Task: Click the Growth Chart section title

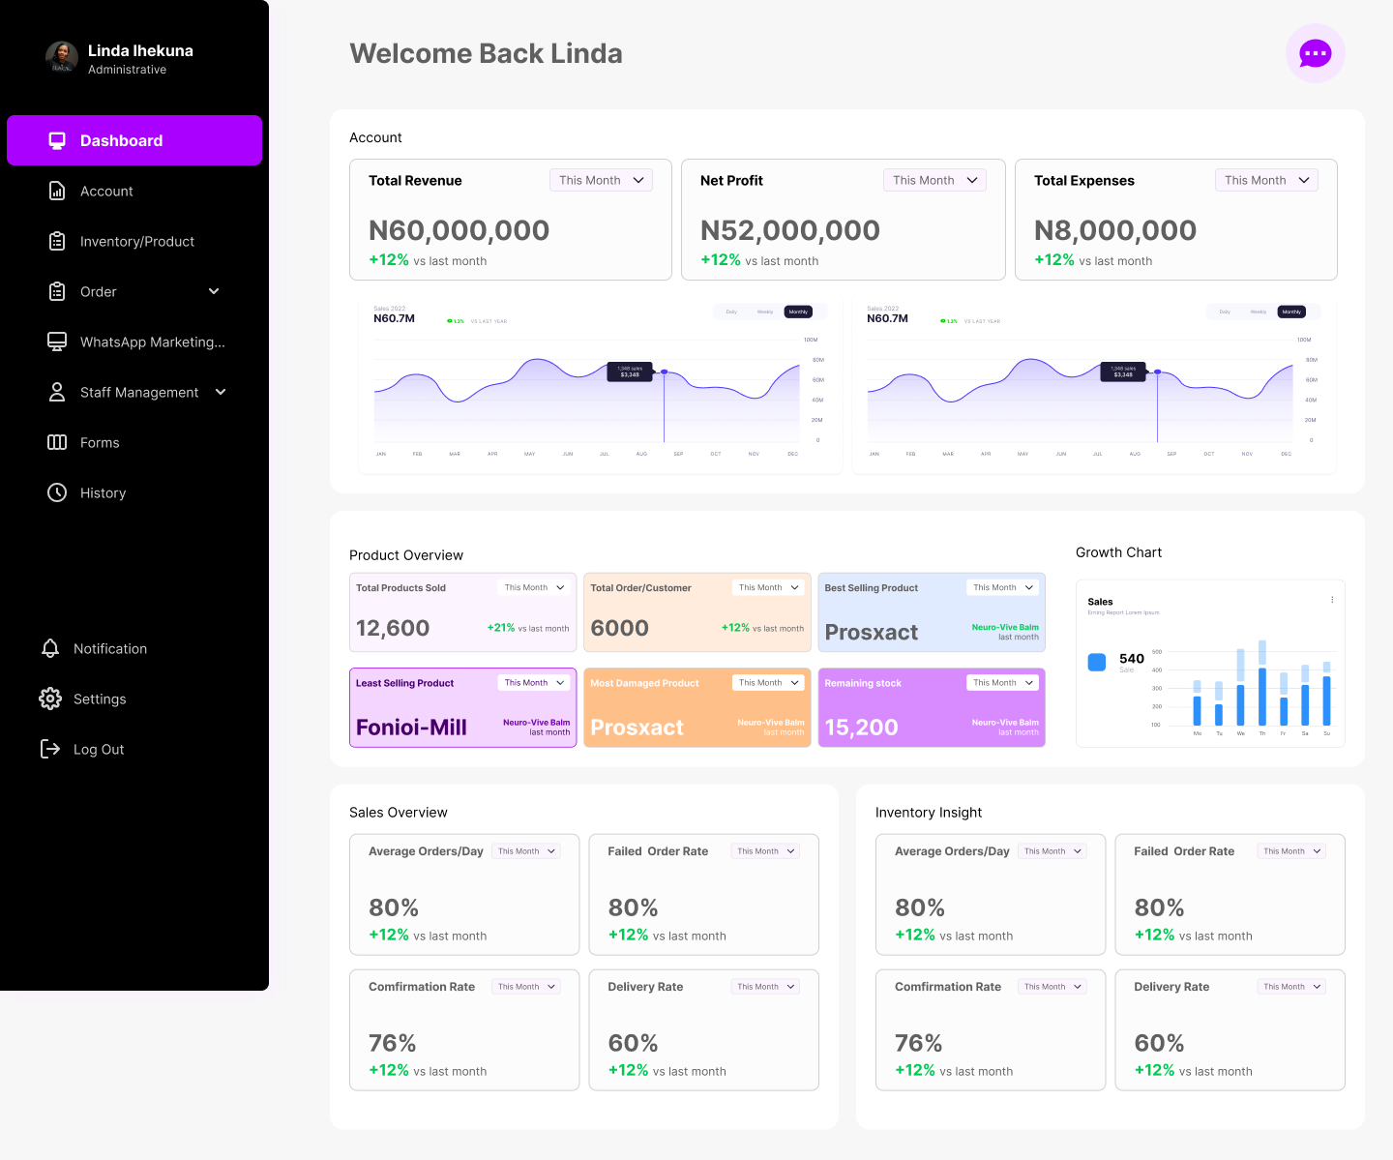Action: [x=1118, y=552]
